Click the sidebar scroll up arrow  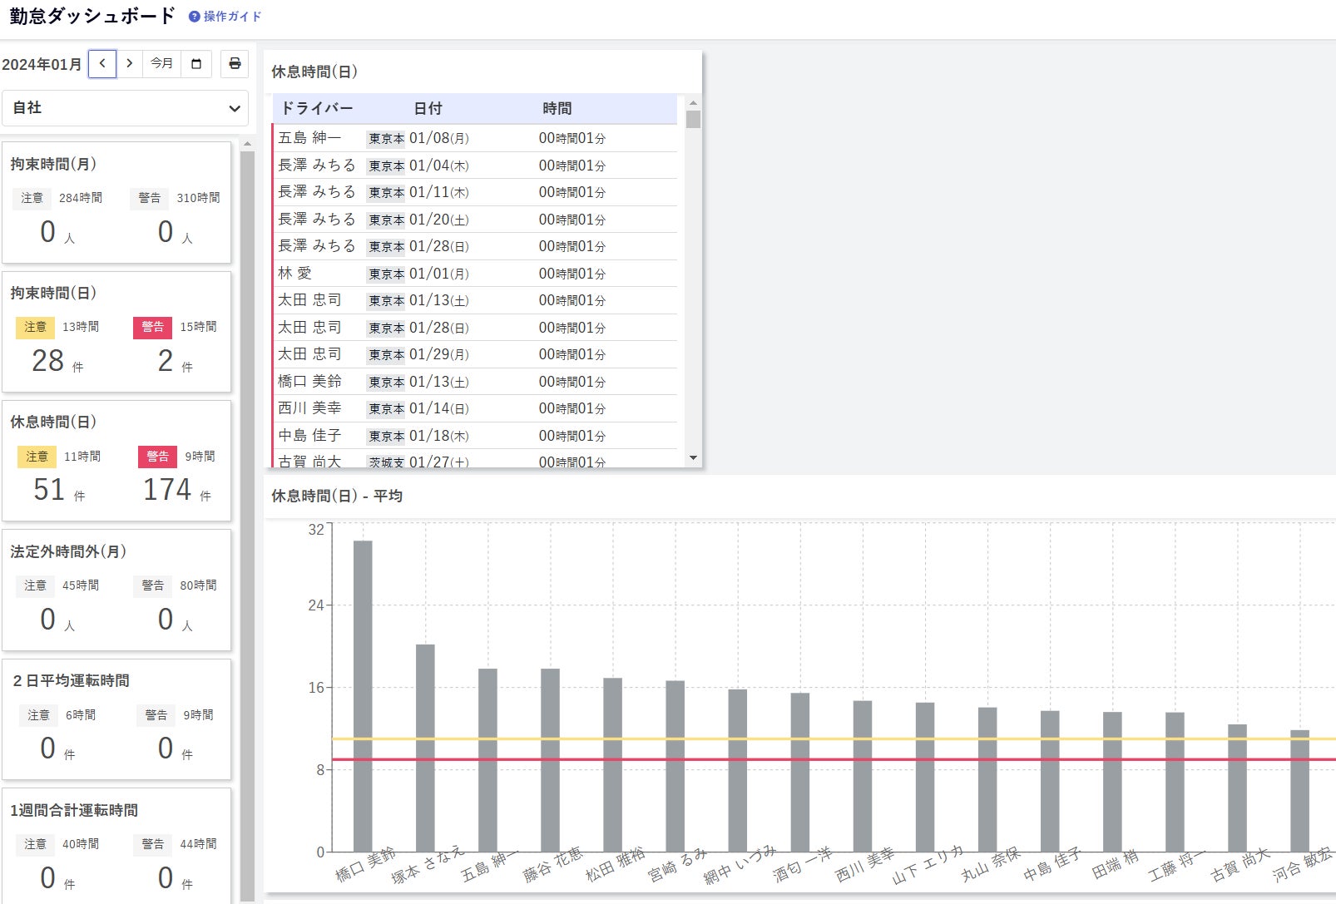click(x=247, y=145)
